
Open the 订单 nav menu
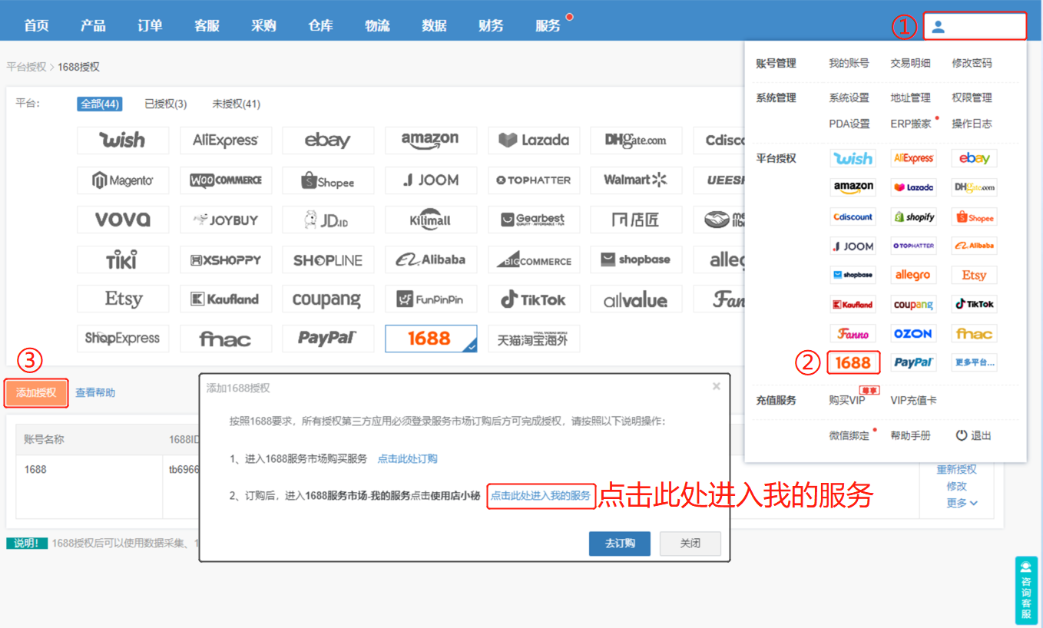(x=150, y=25)
